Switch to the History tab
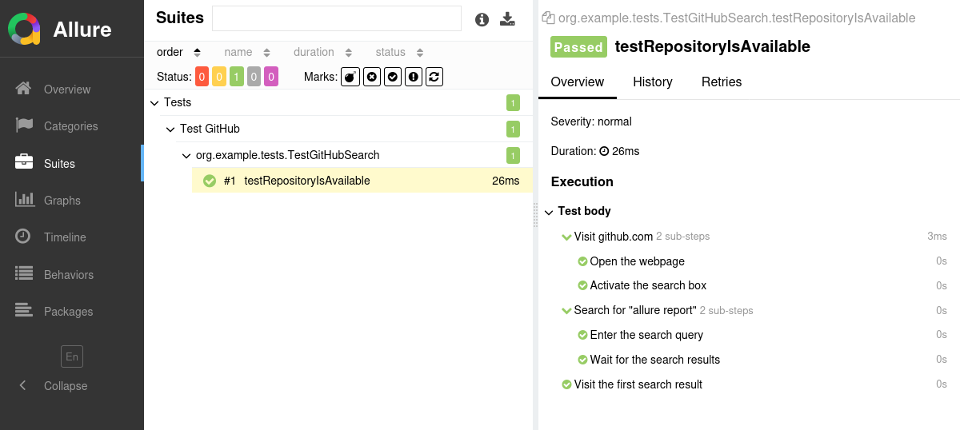 click(x=653, y=82)
